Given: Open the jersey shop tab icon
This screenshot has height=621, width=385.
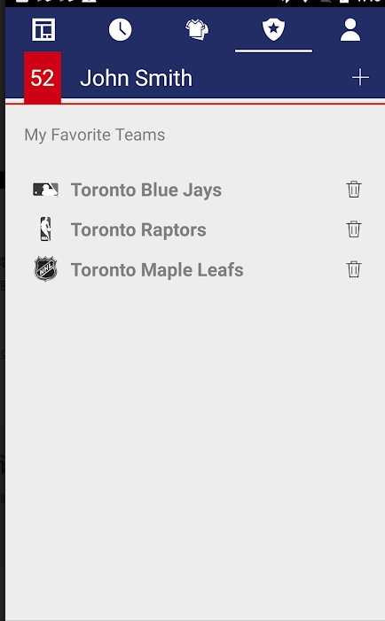Looking at the screenshot, I should click(197, 30).
